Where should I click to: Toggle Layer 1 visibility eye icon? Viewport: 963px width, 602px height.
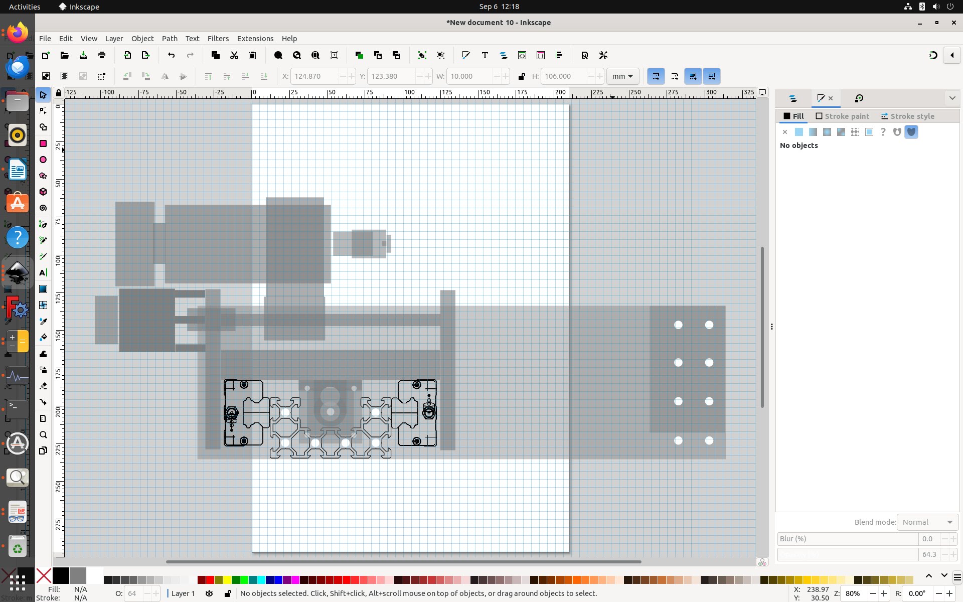coord(209,593)
